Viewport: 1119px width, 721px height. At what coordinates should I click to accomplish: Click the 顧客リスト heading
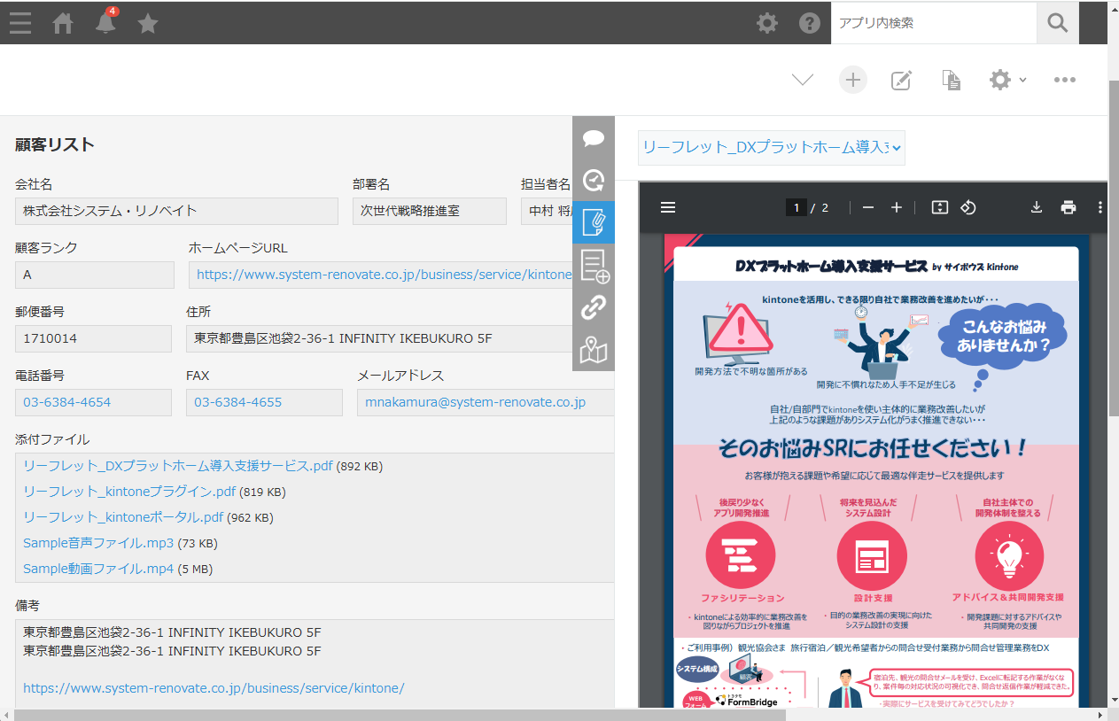[55, 144]
